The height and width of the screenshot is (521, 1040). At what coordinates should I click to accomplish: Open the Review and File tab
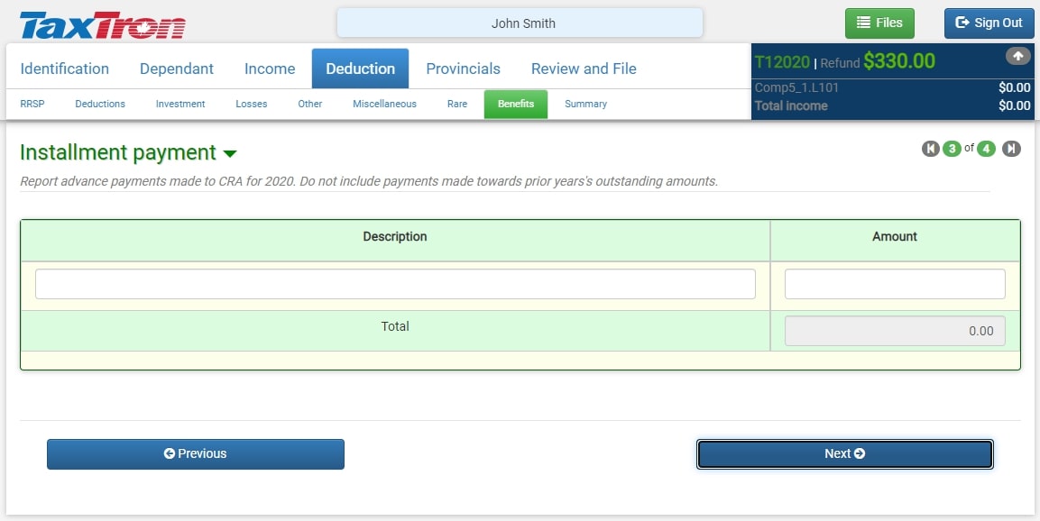click(x=584, y=69)
